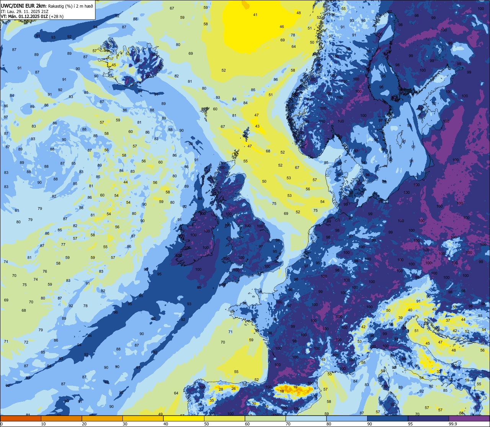Click the '19' value over the Pyrenees
Viewport: 490px width, 427px height.
[295, 387]
